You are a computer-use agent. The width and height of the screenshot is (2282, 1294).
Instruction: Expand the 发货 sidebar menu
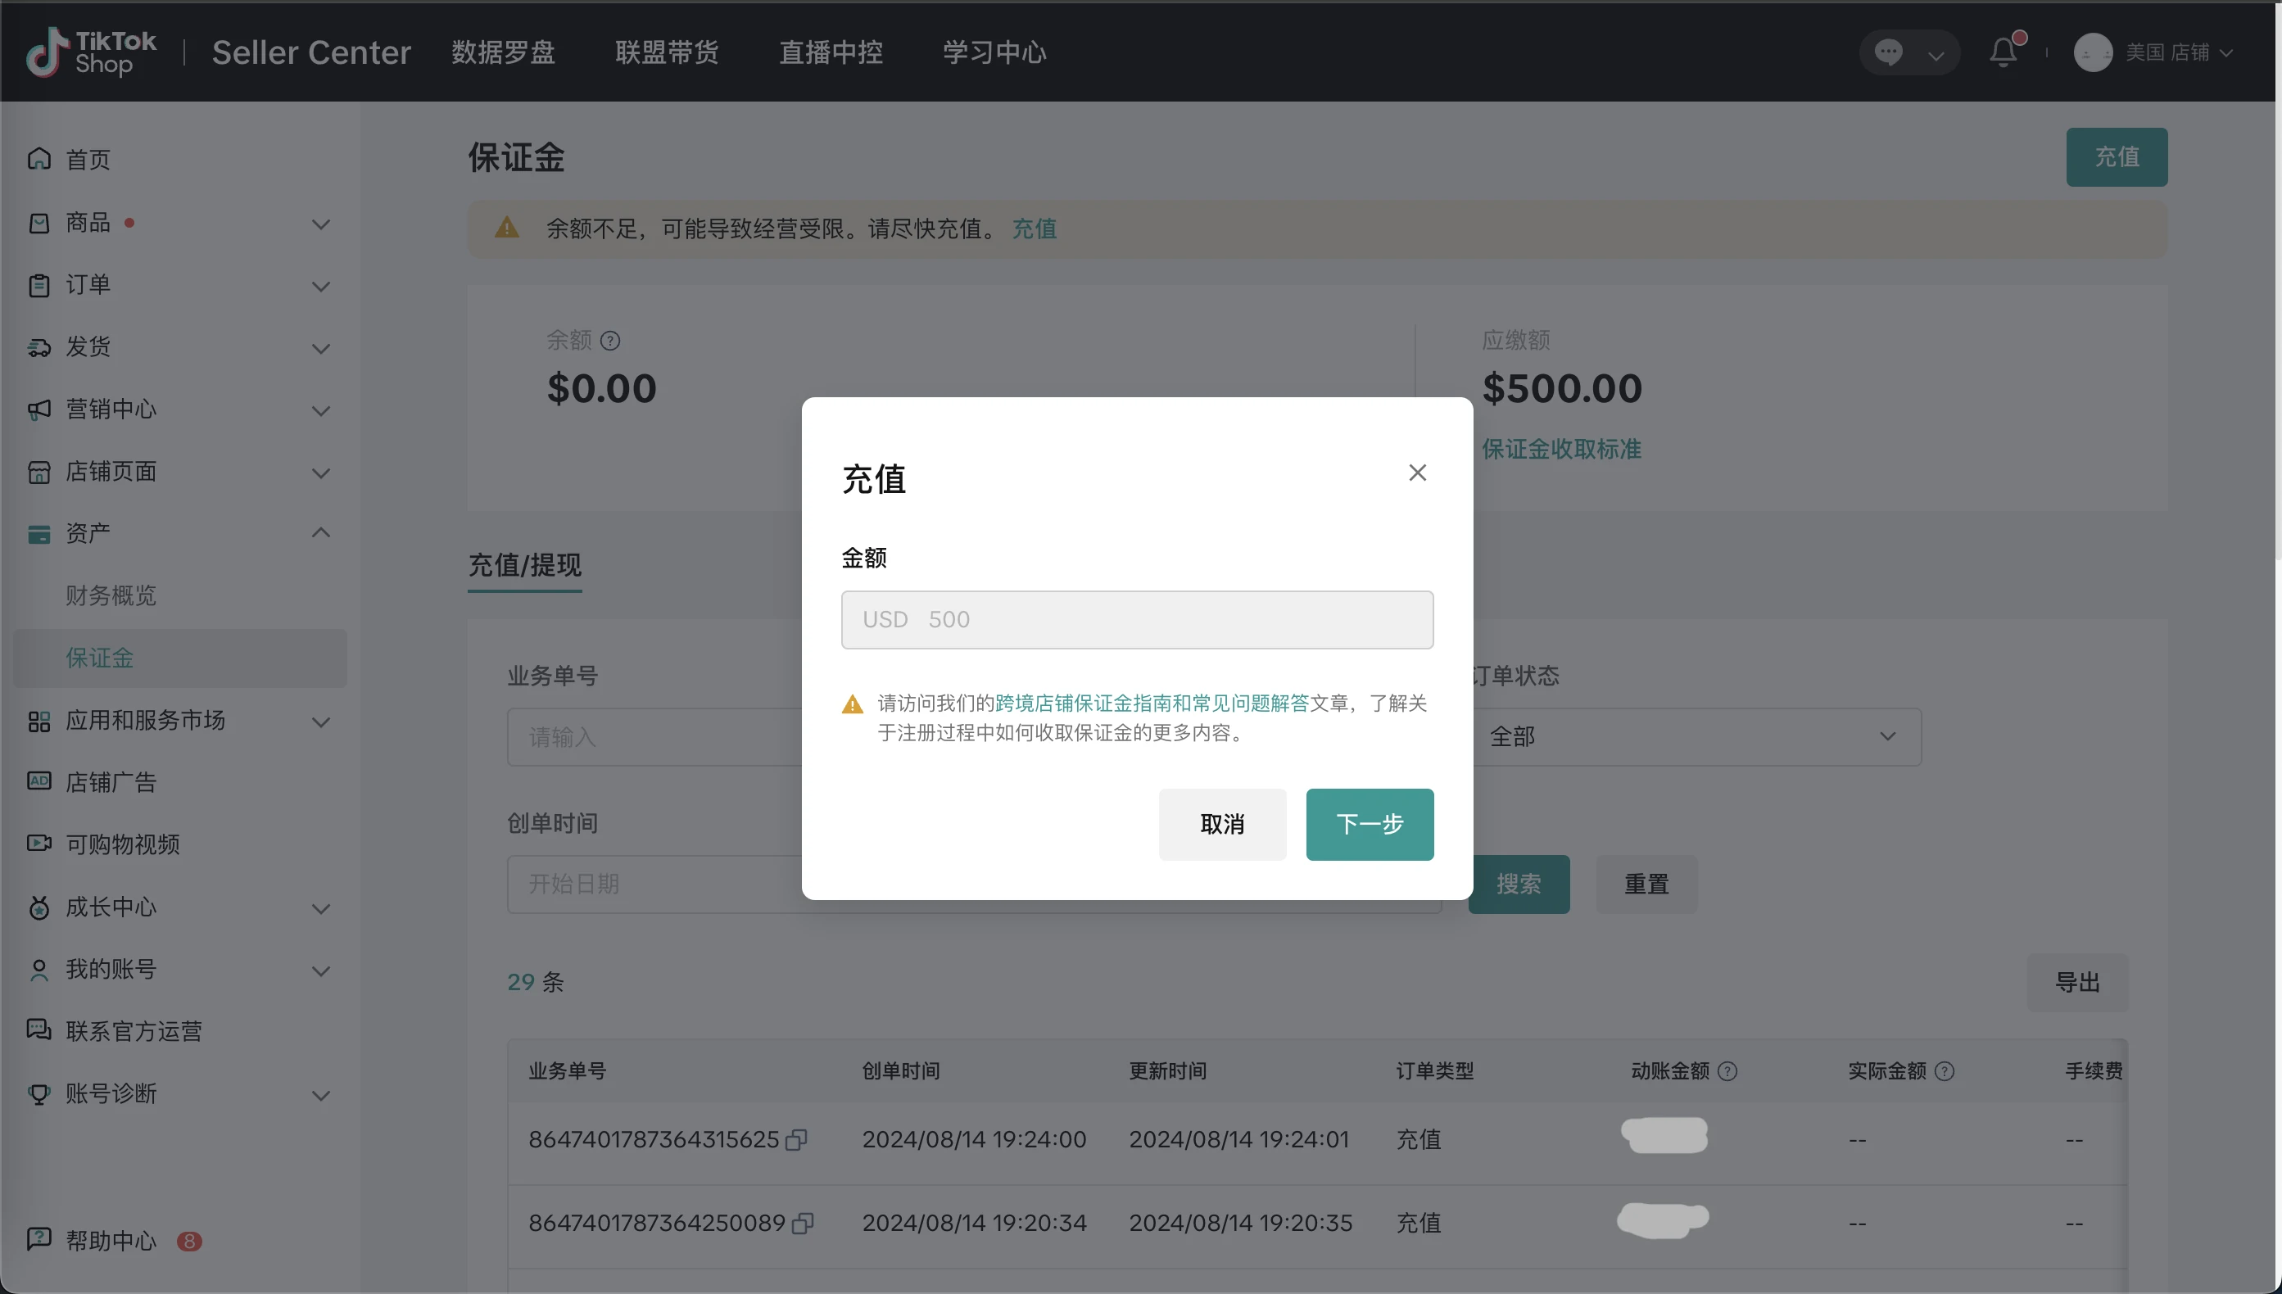[x=322, y=347]
